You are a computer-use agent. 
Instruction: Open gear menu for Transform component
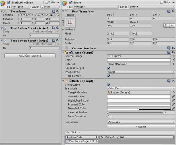click(58, 11)
